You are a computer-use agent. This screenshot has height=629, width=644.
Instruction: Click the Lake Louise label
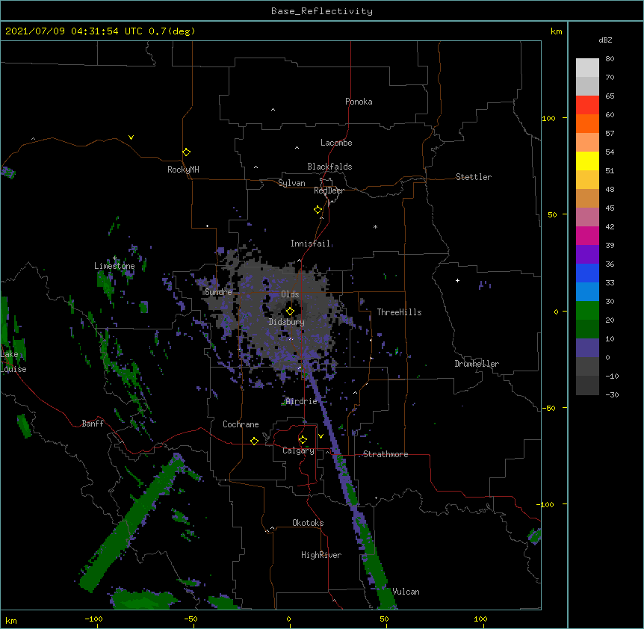(x=13, y=362)
